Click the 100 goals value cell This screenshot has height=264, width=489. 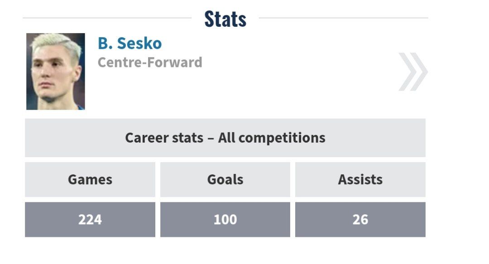[x=225, y=220]
